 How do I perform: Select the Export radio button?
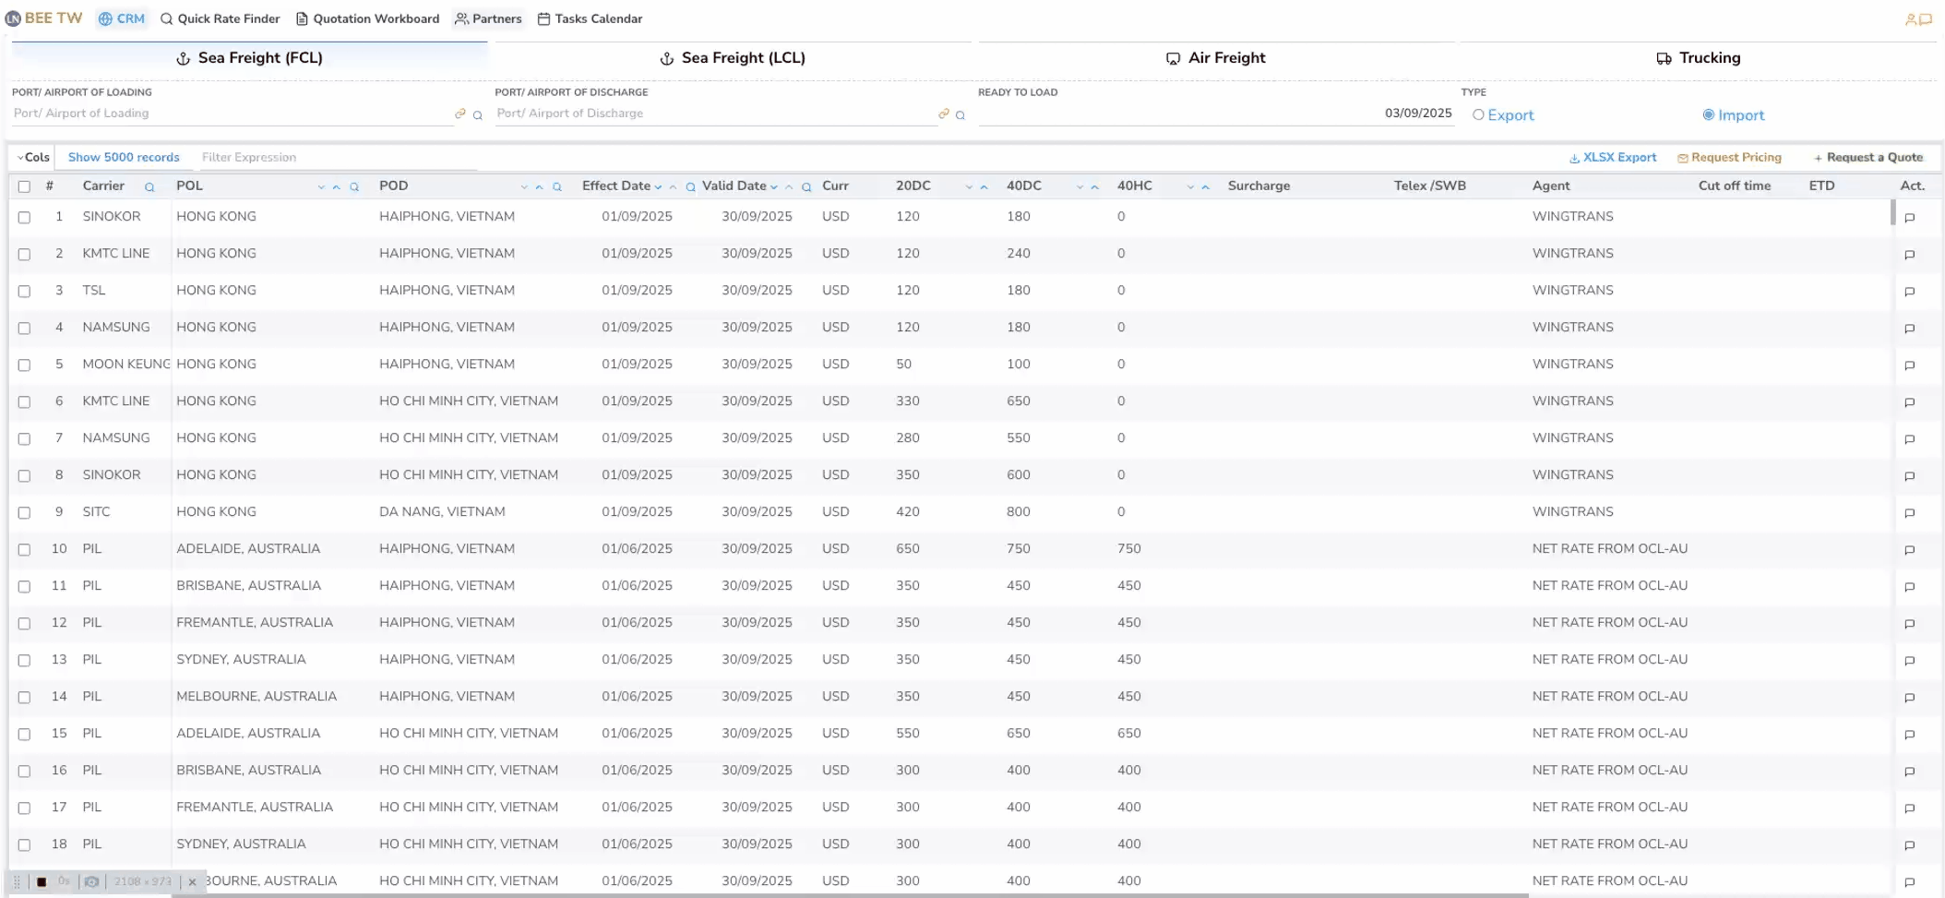pos(1478,115)
